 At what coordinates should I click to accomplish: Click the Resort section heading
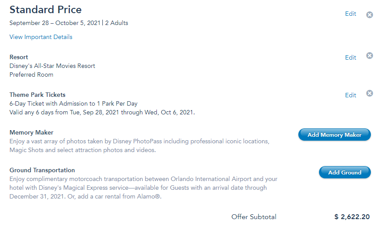tap(18, 57)
